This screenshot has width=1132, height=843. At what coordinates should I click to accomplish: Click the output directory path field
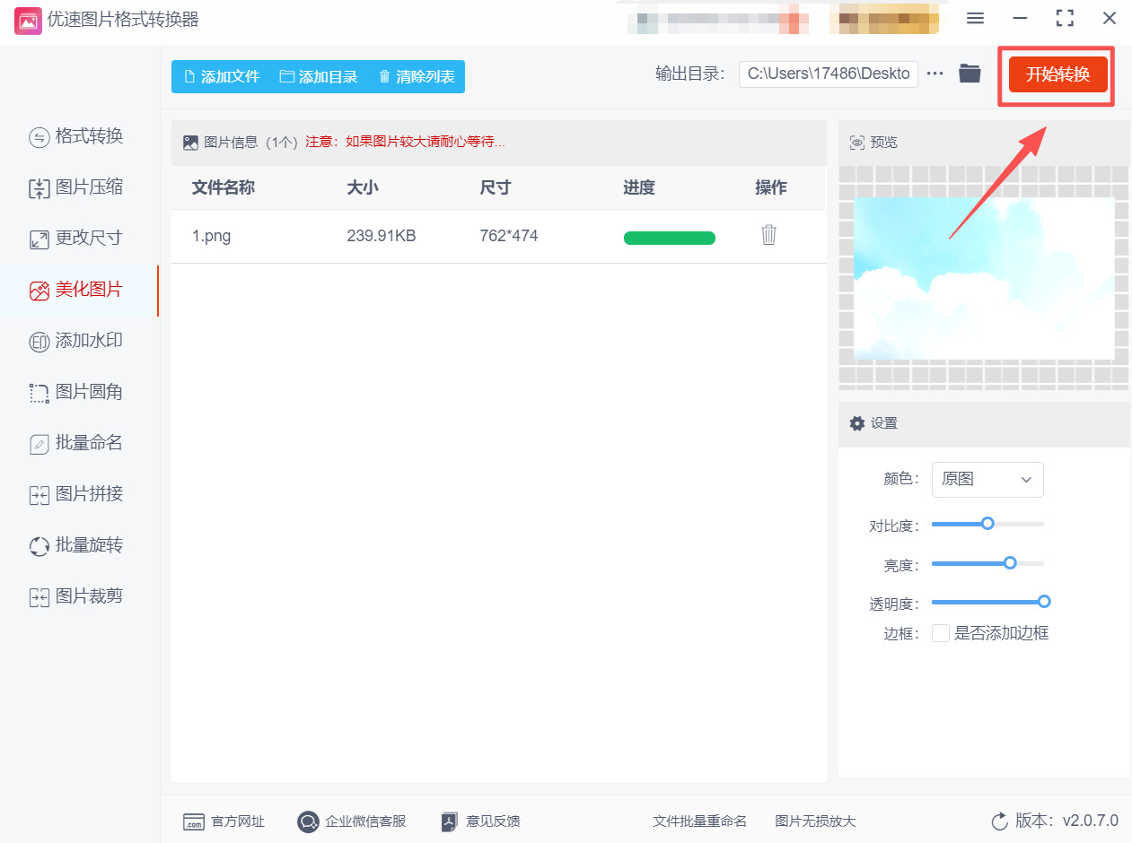coord(828,74)
